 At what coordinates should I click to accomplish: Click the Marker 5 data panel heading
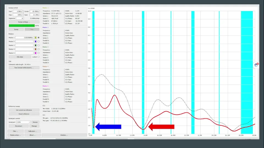[45, 86]
